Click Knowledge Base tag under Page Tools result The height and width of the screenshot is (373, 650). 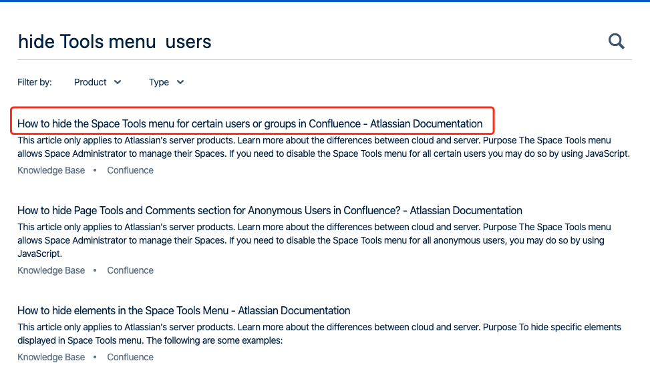51,270
